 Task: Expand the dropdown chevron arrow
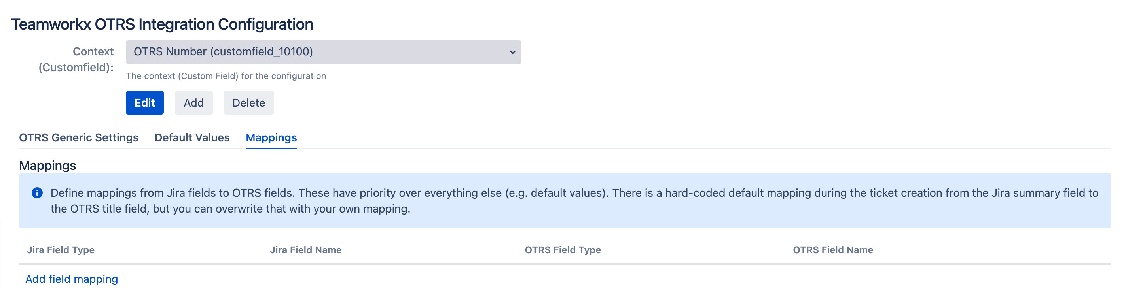512,53
